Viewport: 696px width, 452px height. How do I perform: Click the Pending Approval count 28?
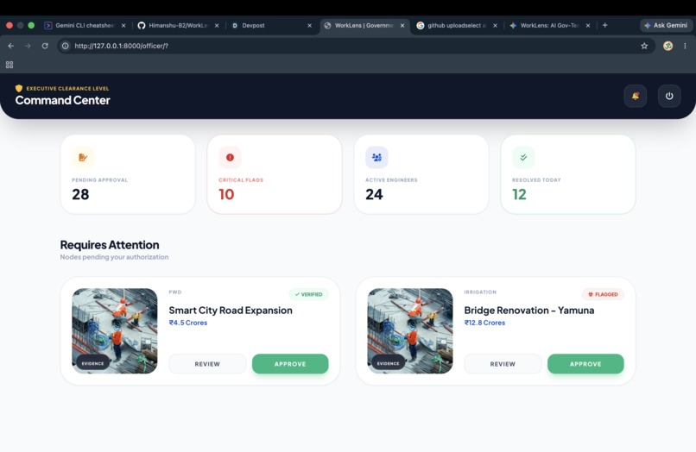(80, 194)
